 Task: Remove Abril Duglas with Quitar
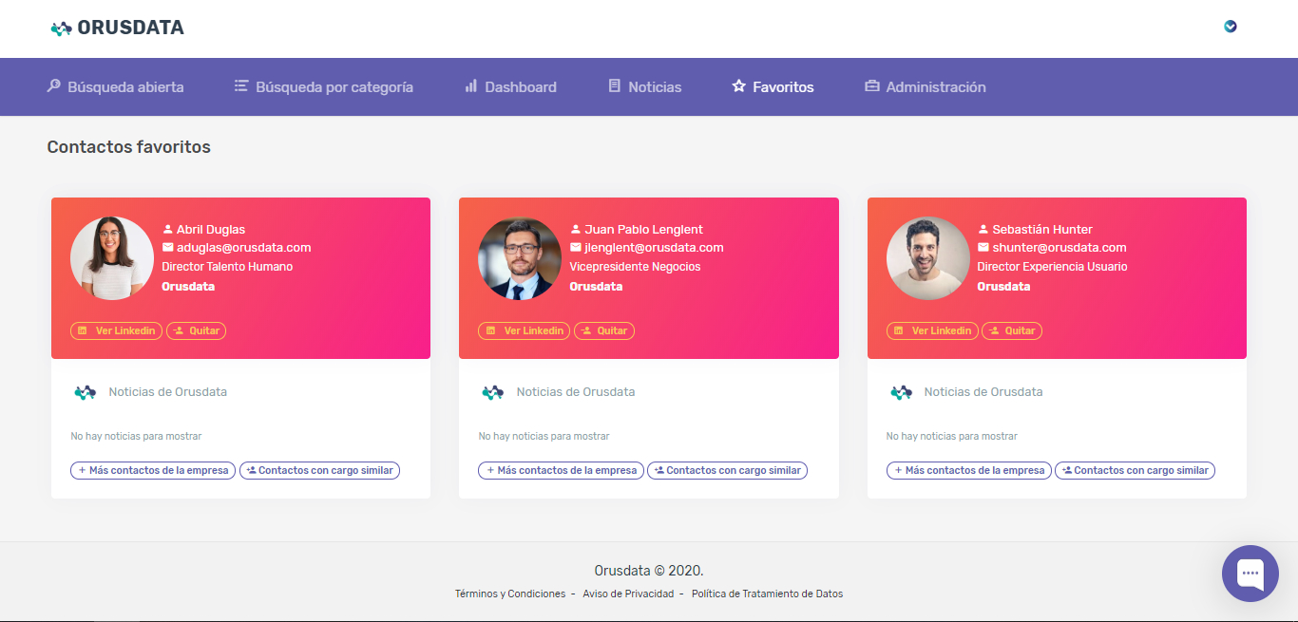coord(197,330)
